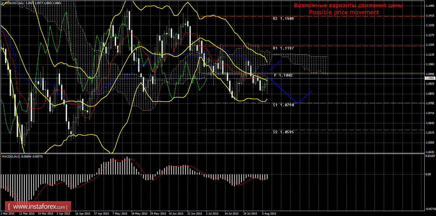Click the P 1.1002 pivot label
This screenshot has height=216, width=436.
pyautogui.click(x=283, y=75)
